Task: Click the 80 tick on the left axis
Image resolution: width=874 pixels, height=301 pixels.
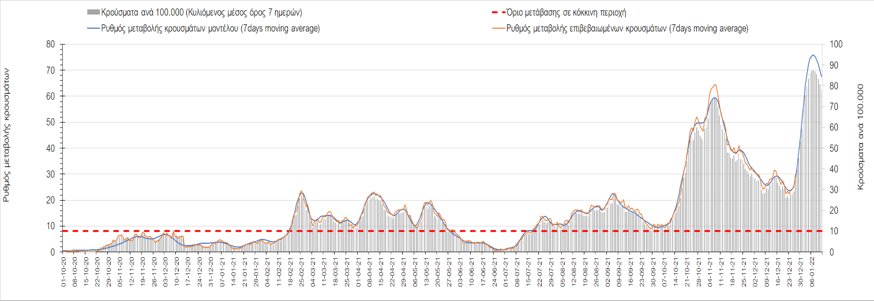Action: coord(50,44)
